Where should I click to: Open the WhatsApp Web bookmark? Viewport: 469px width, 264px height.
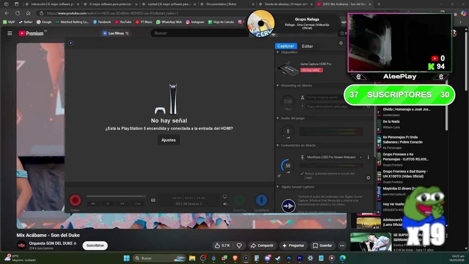point(169,22)
